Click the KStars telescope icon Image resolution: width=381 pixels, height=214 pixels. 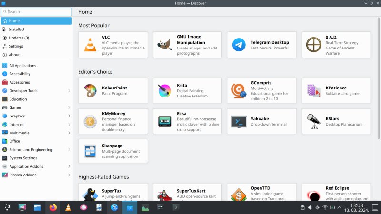[x=313, y=121]
